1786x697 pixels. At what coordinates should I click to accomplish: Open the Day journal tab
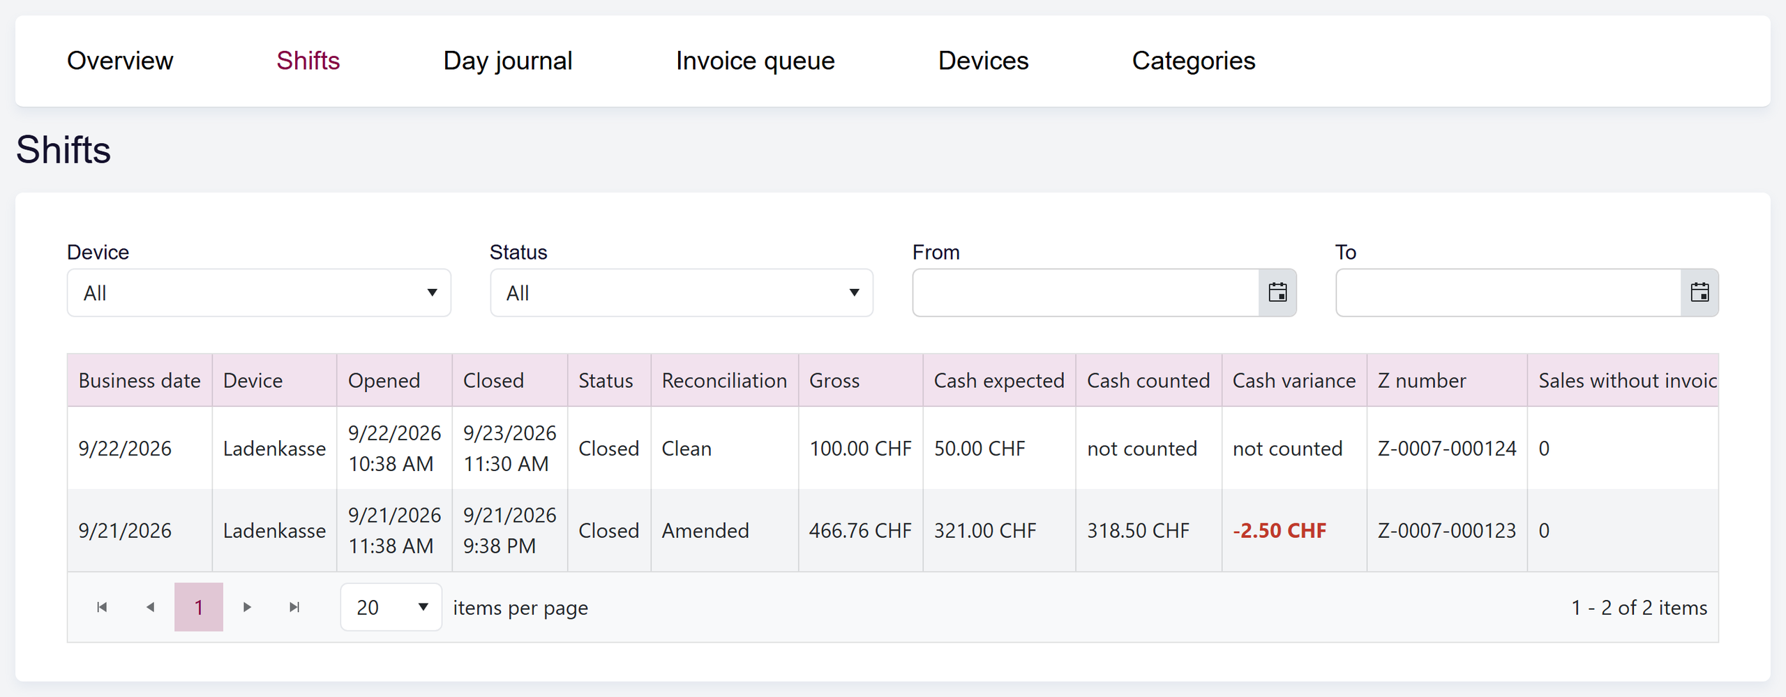coord(508,61)
